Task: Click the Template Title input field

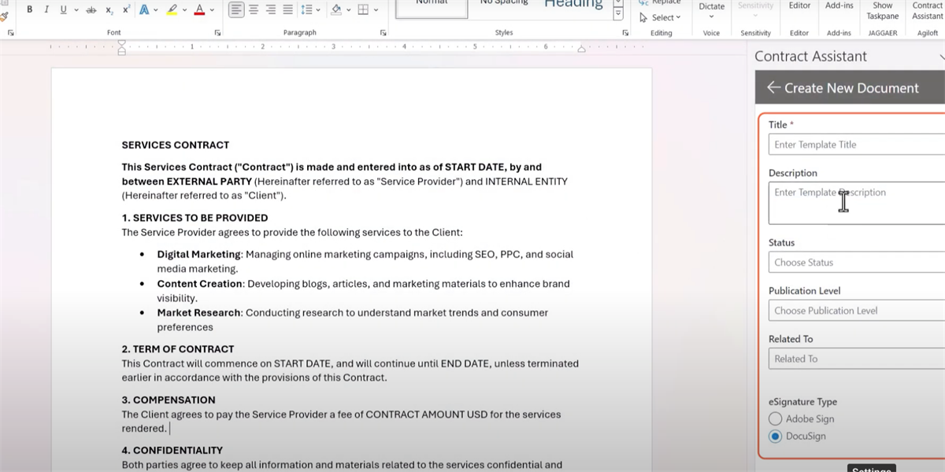Action: [857, 145]
